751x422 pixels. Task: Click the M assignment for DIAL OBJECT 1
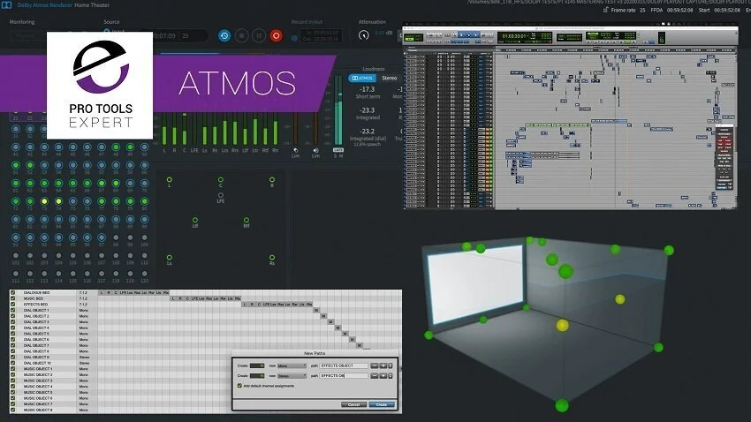(316, 310)
